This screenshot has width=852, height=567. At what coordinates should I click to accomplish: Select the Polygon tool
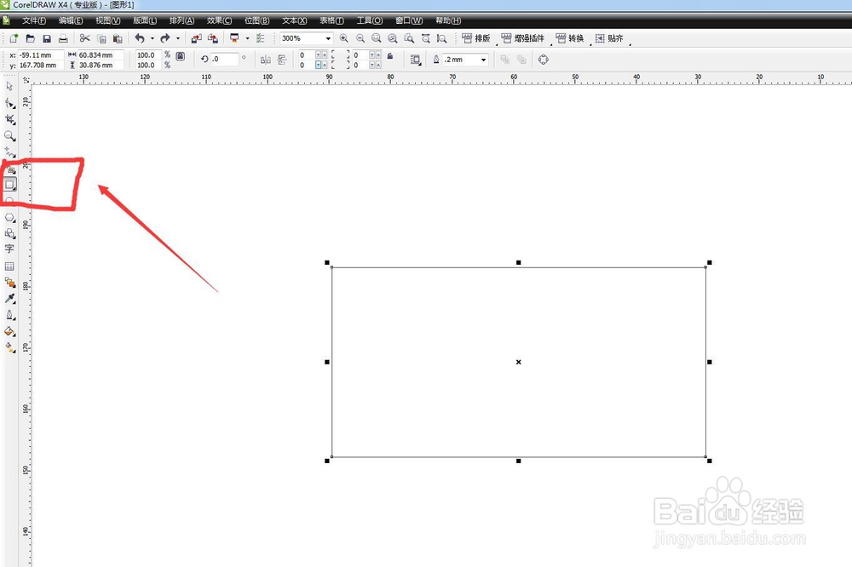(9, 217)
